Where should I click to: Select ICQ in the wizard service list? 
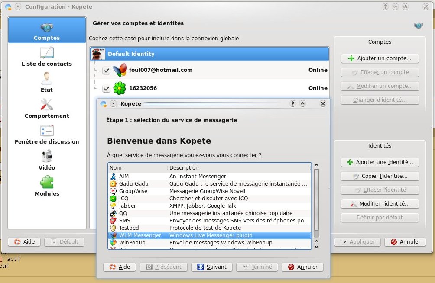tap(209, 199)
